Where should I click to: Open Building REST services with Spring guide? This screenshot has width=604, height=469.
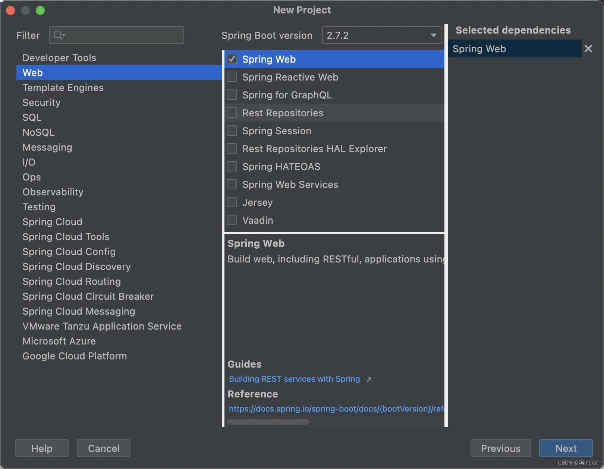tap(294, 379)
